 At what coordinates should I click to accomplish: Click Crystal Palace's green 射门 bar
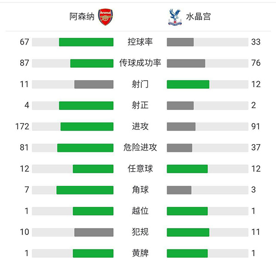pyautogui.click(x=188, y=84)
